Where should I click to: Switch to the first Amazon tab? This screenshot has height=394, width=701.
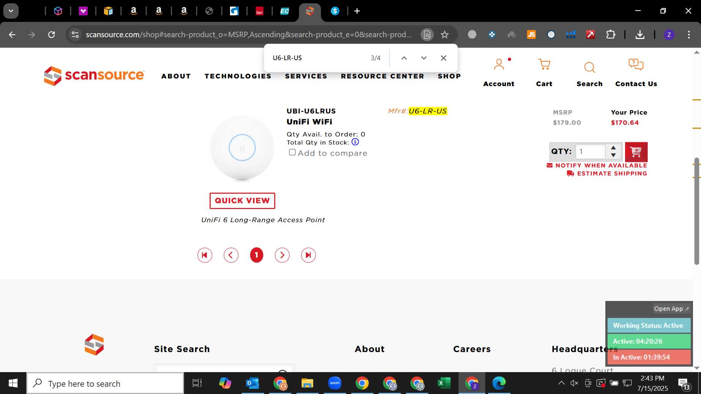134,11
